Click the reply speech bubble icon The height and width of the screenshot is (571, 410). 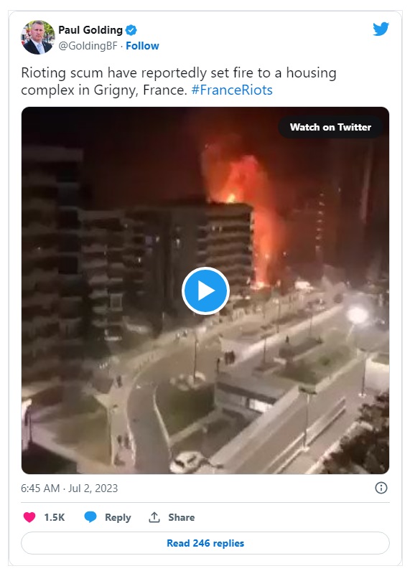[90, 517]
